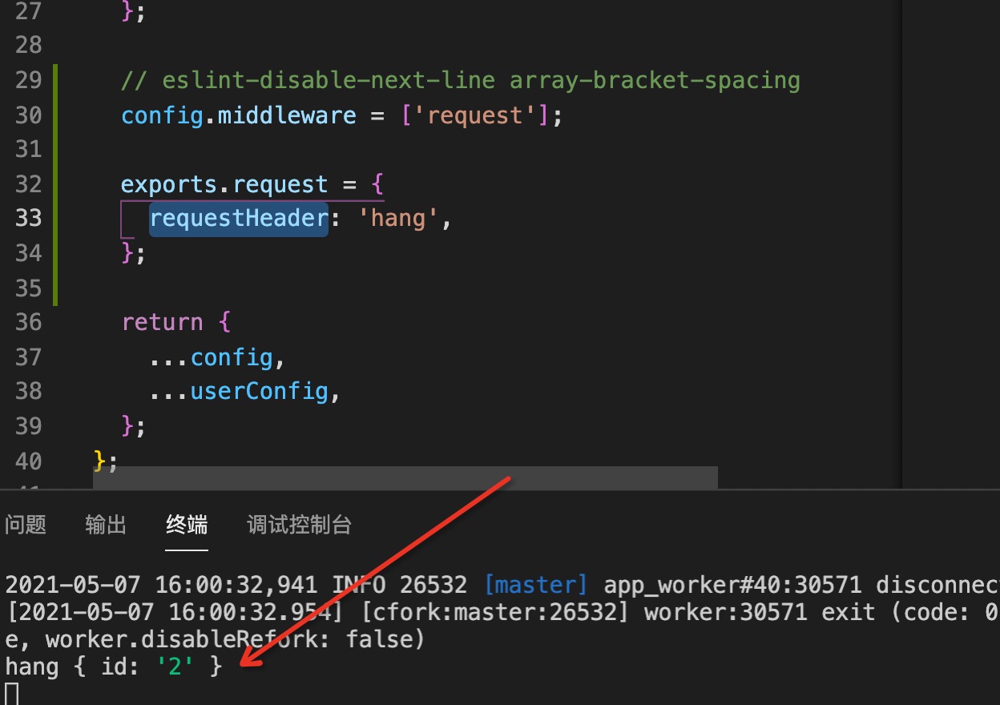
Task: Click config.middleware on line 30
Action: click(239, 115)
